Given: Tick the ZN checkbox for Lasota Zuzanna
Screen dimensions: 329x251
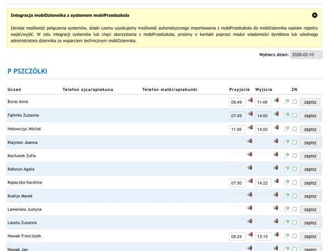Looking at the screenshot, I should pos(294,222).
